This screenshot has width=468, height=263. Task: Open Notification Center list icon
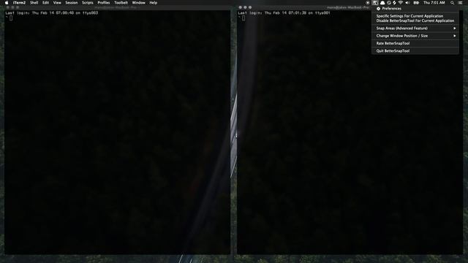coord(460,3)
